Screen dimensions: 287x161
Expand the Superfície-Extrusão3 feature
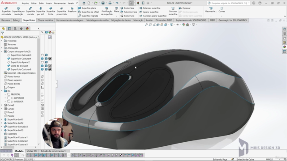tap(2, 127)
